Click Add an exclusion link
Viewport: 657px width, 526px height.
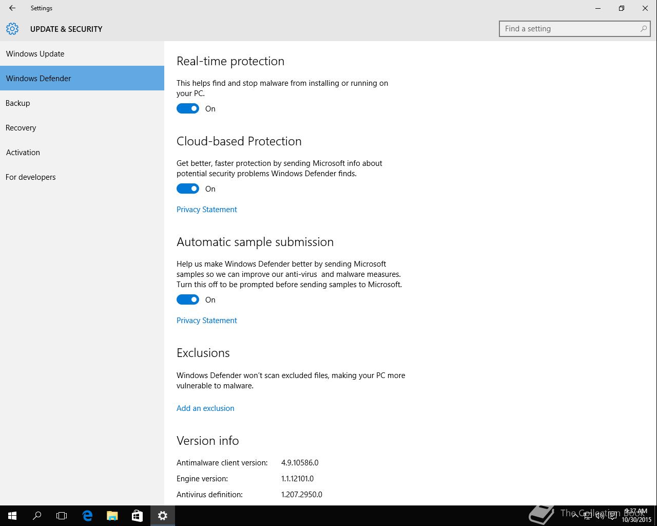(x=205, y=408)
